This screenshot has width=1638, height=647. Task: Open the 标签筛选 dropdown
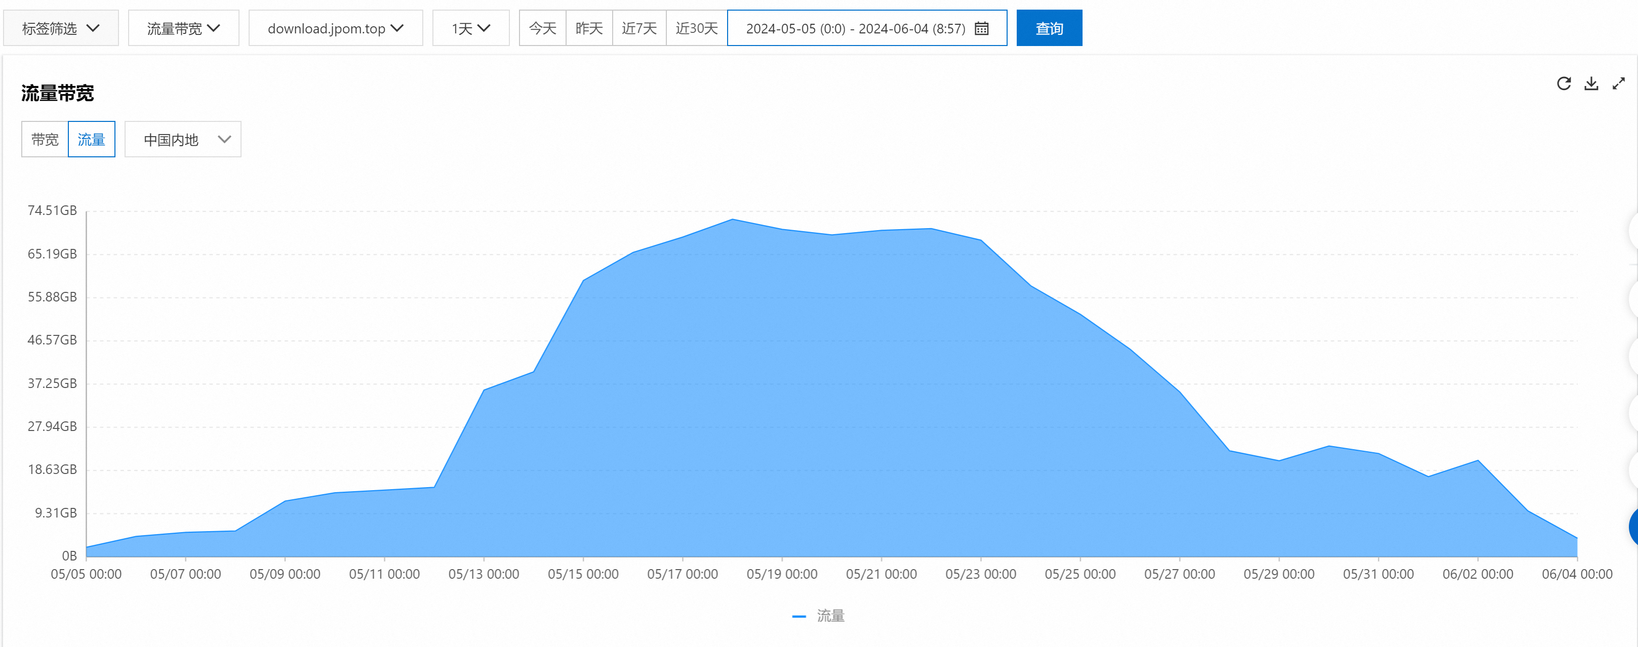[61, 29]
